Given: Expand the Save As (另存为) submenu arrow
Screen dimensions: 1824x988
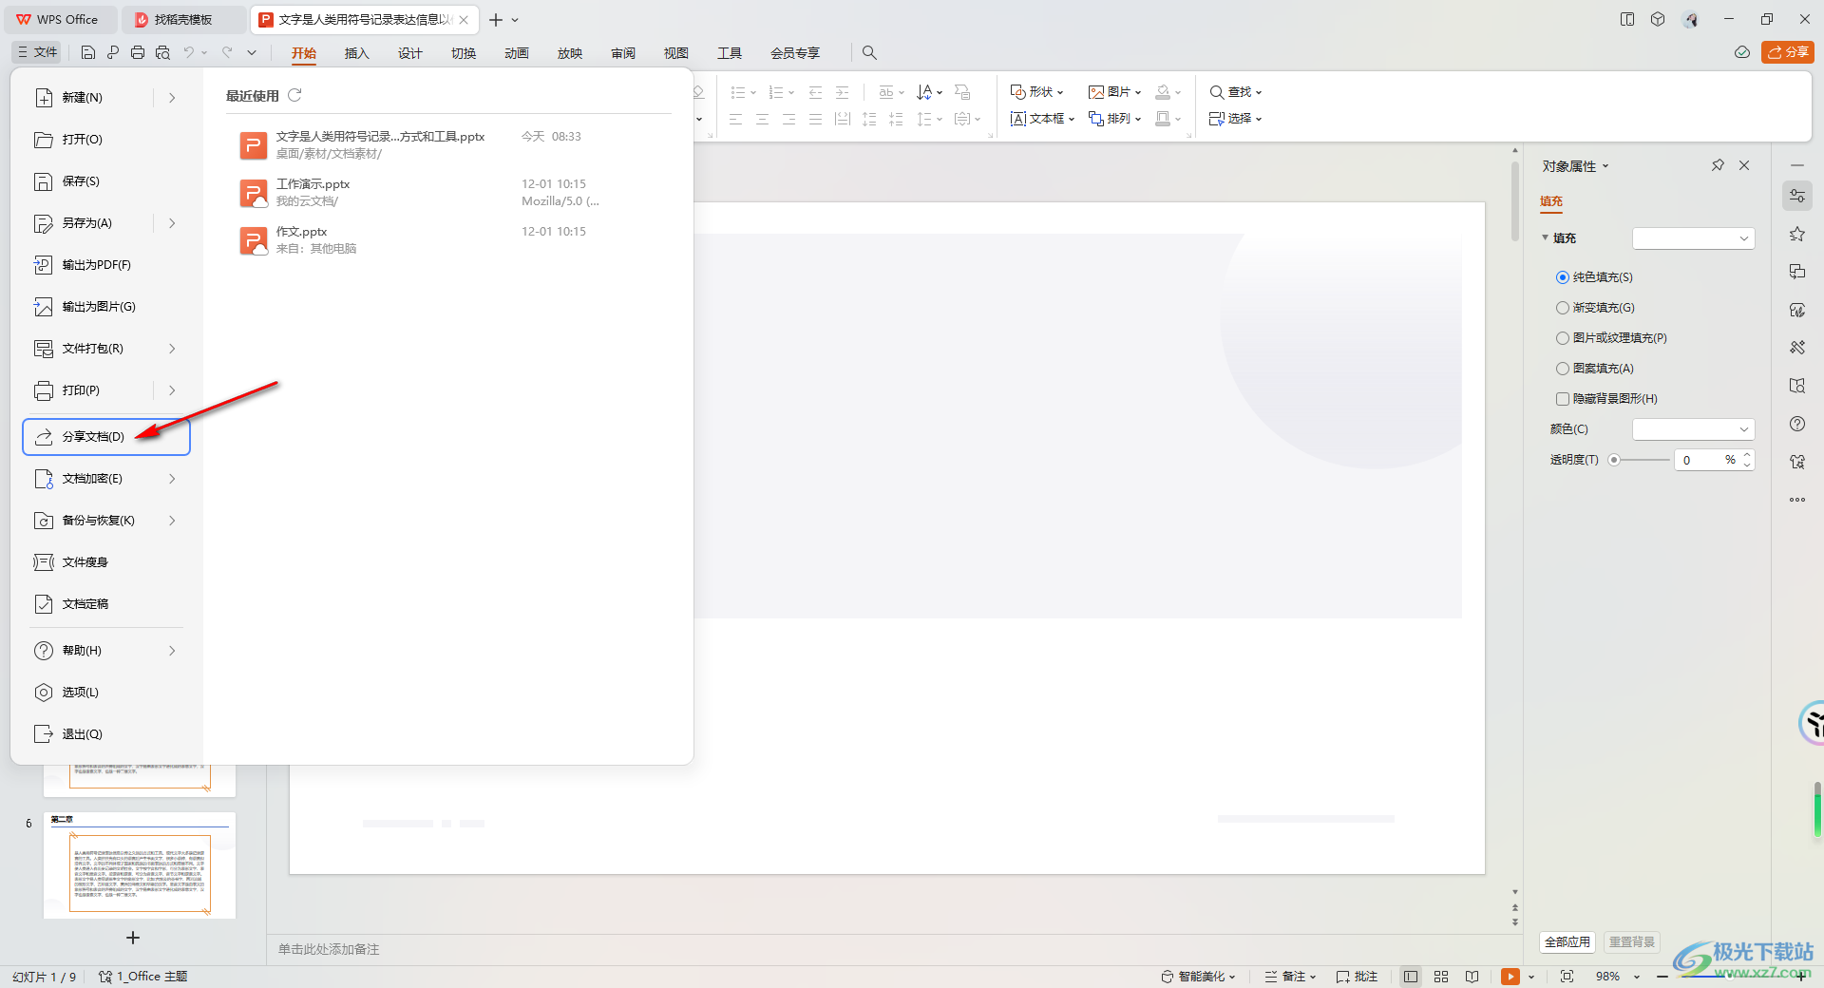Looking at the screenshot, I should point(172,223).
